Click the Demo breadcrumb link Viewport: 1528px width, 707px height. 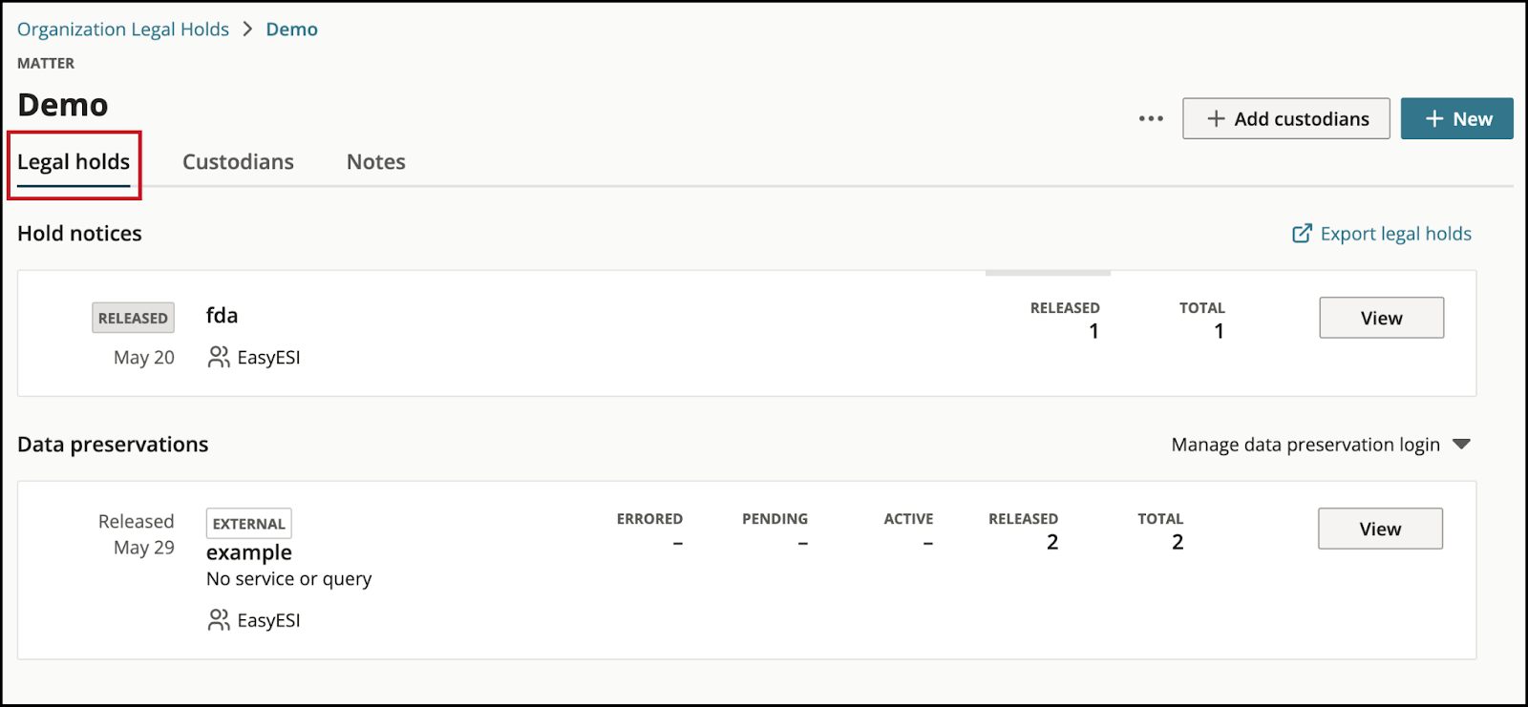pos(291,30)
